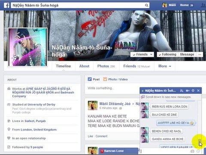Image resolution: width=206 pixels, height=155 pixels.
Task: Click the BAJI CHOD KE DINE message
Action: click(x=164, y=115)
